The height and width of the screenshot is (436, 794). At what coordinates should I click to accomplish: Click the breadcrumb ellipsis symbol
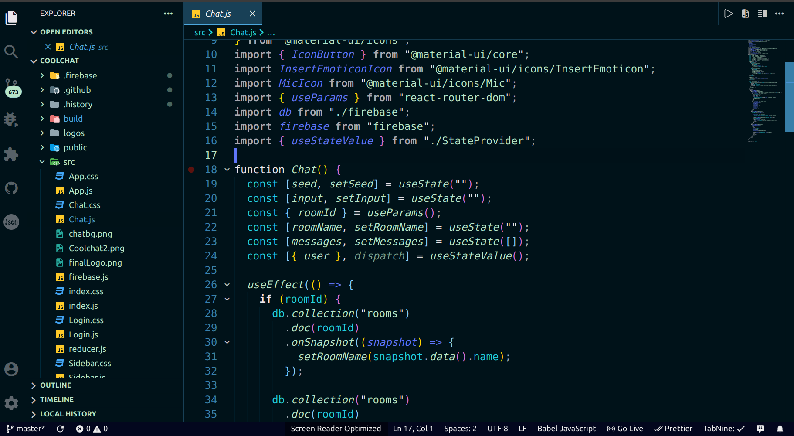[271, 32]
